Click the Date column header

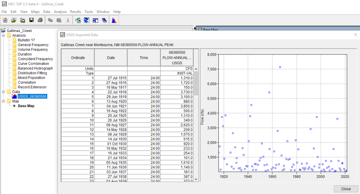click(111, 58)
